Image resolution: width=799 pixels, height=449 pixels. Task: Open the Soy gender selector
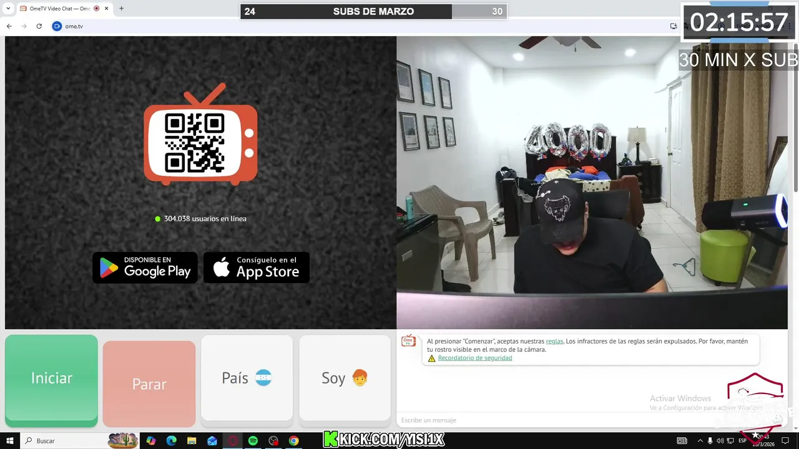(345, 378)
